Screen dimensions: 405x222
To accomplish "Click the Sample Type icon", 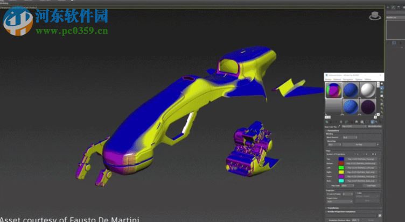I will click(x=382, y=84).
